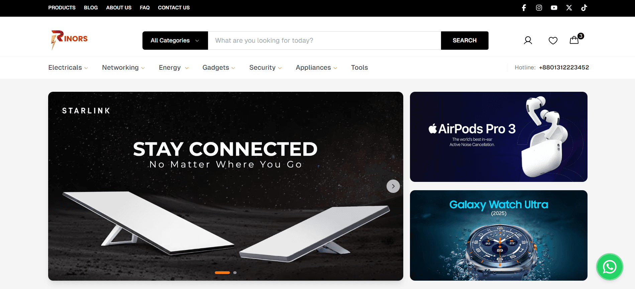Image resolution: width=635 pixels, height=289 pixels.
Task: Go to the Blog page
Action: coord(91,8)
